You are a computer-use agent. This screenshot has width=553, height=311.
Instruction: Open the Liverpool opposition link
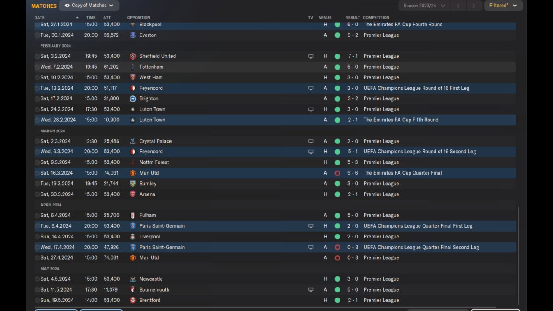point(149,237)
